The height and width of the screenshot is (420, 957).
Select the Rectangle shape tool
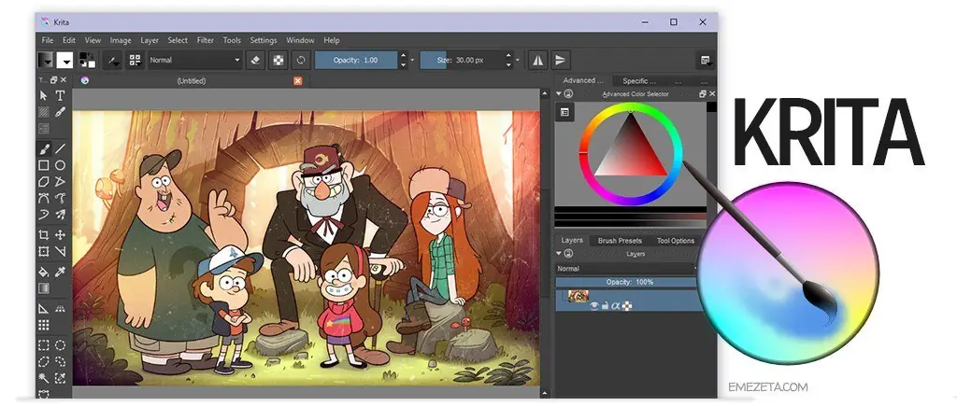[x=44, y=165]
